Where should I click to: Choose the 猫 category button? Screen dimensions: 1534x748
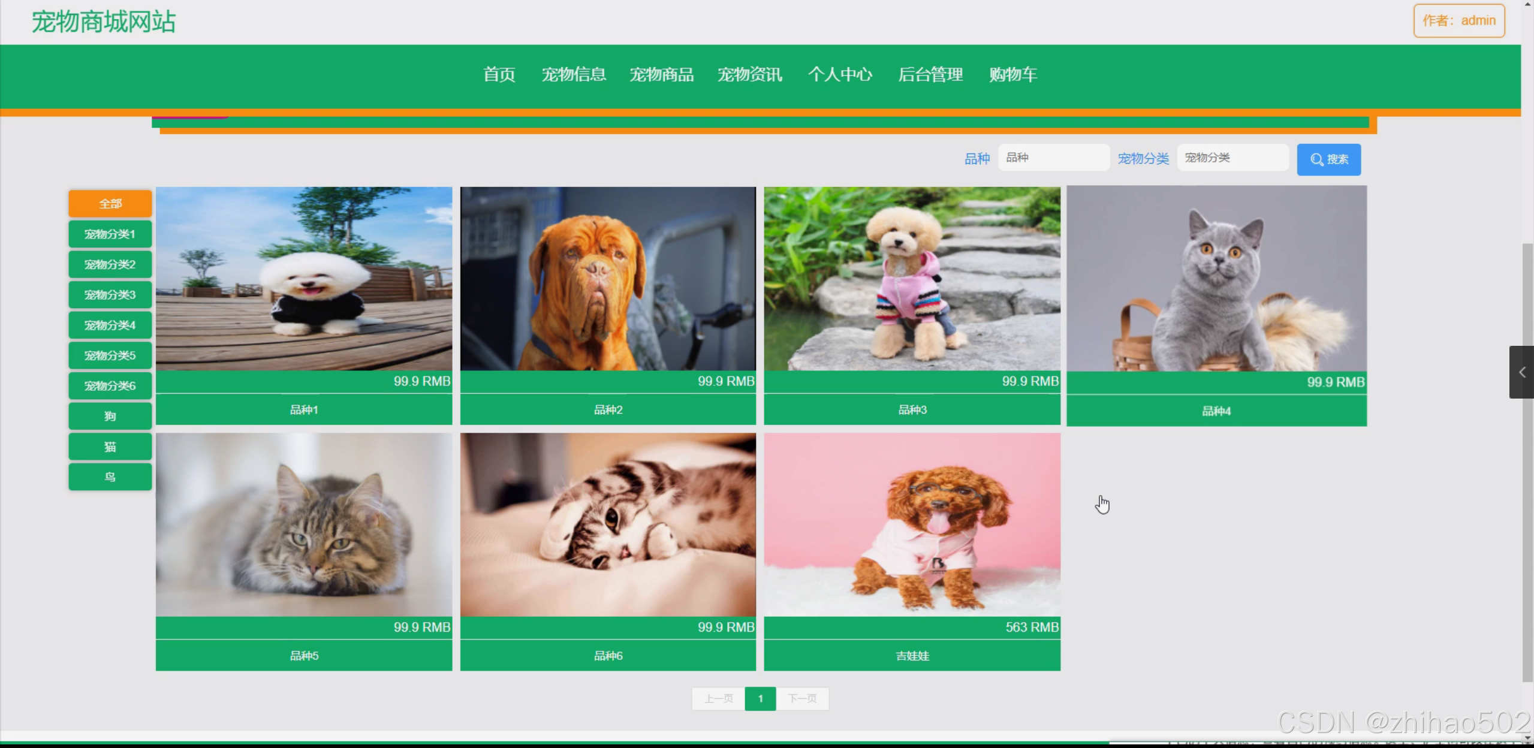[x=110, y=447]
